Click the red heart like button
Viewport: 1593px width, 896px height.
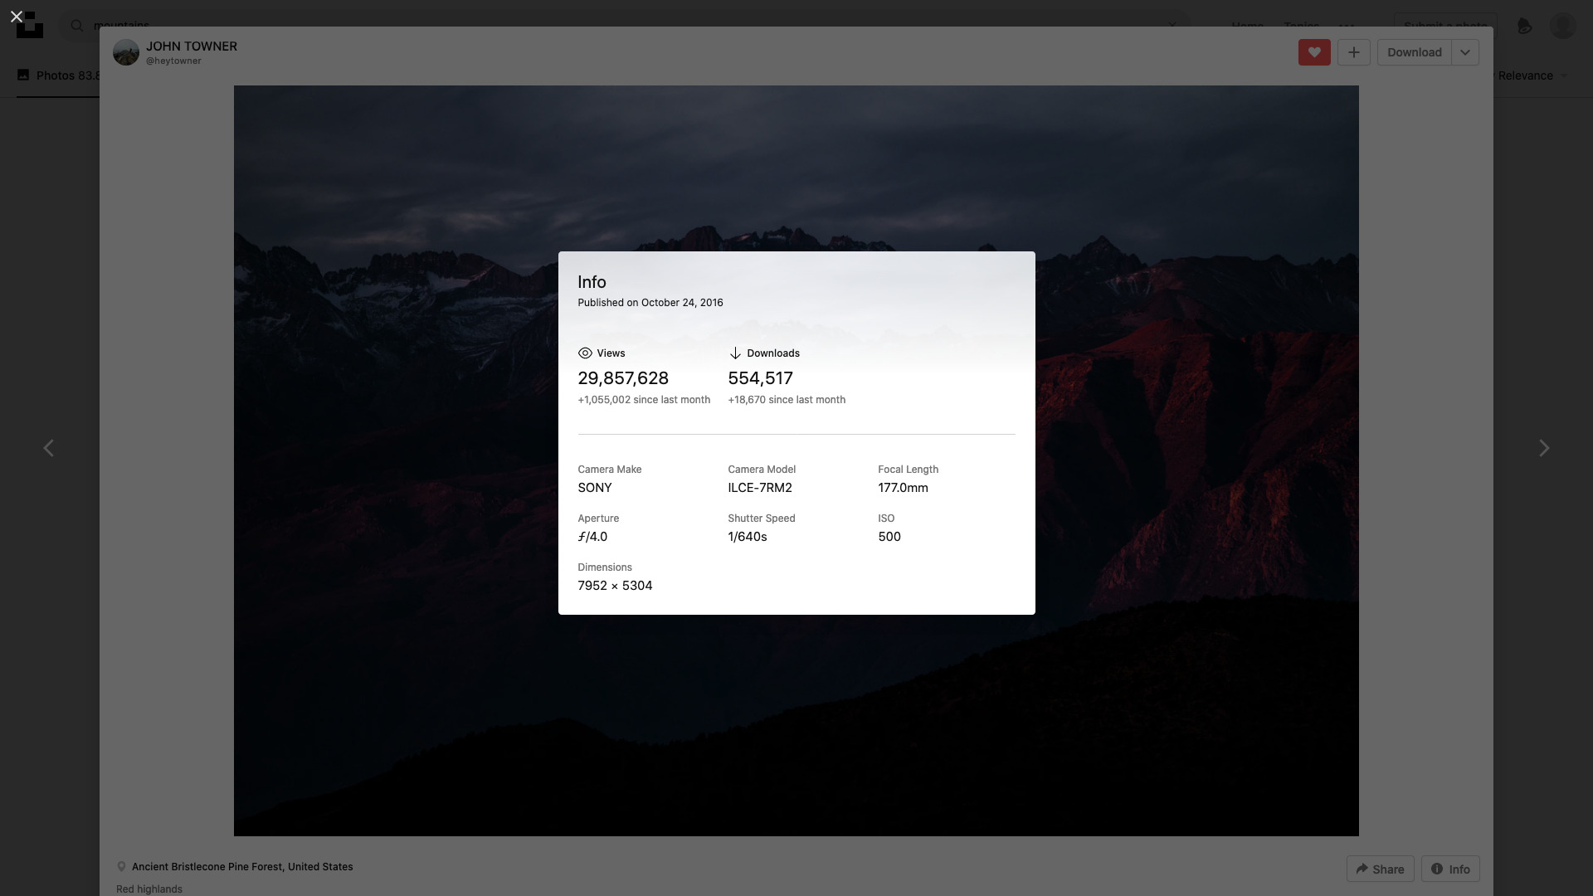[1314, 52]
